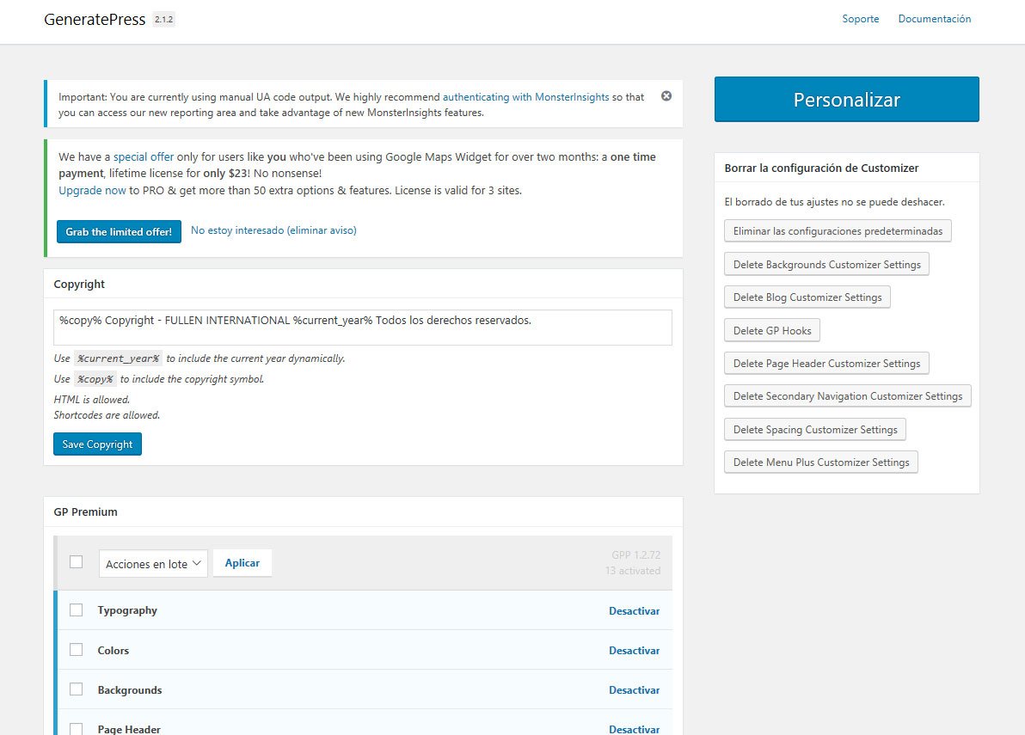Deactivate the Typography module
1025x735 pixels.
tap(634, 611)
